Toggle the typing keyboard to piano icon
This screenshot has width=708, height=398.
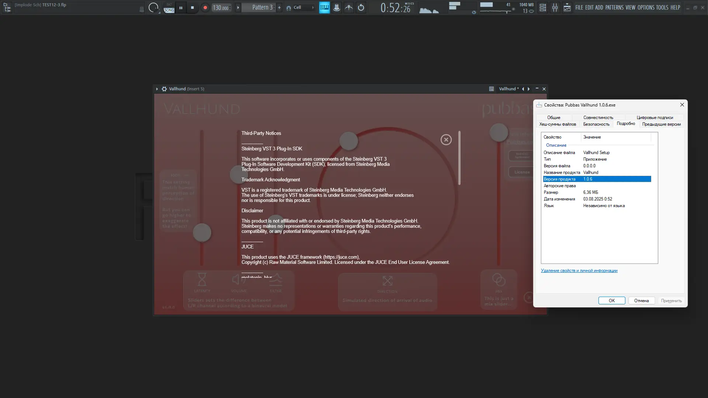(x=324, y=7)
